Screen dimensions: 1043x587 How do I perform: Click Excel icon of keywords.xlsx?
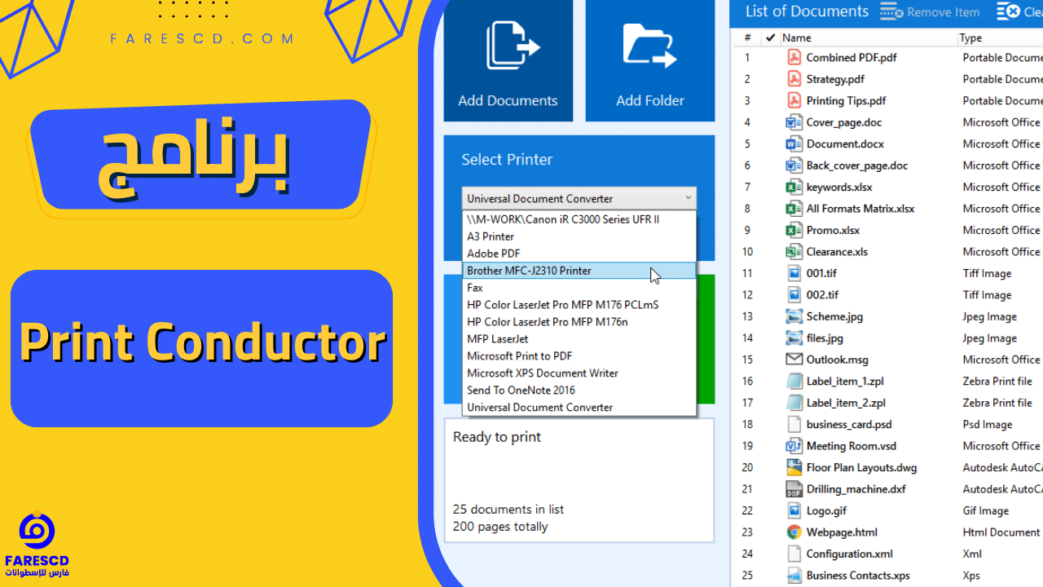tap(794, 188)
